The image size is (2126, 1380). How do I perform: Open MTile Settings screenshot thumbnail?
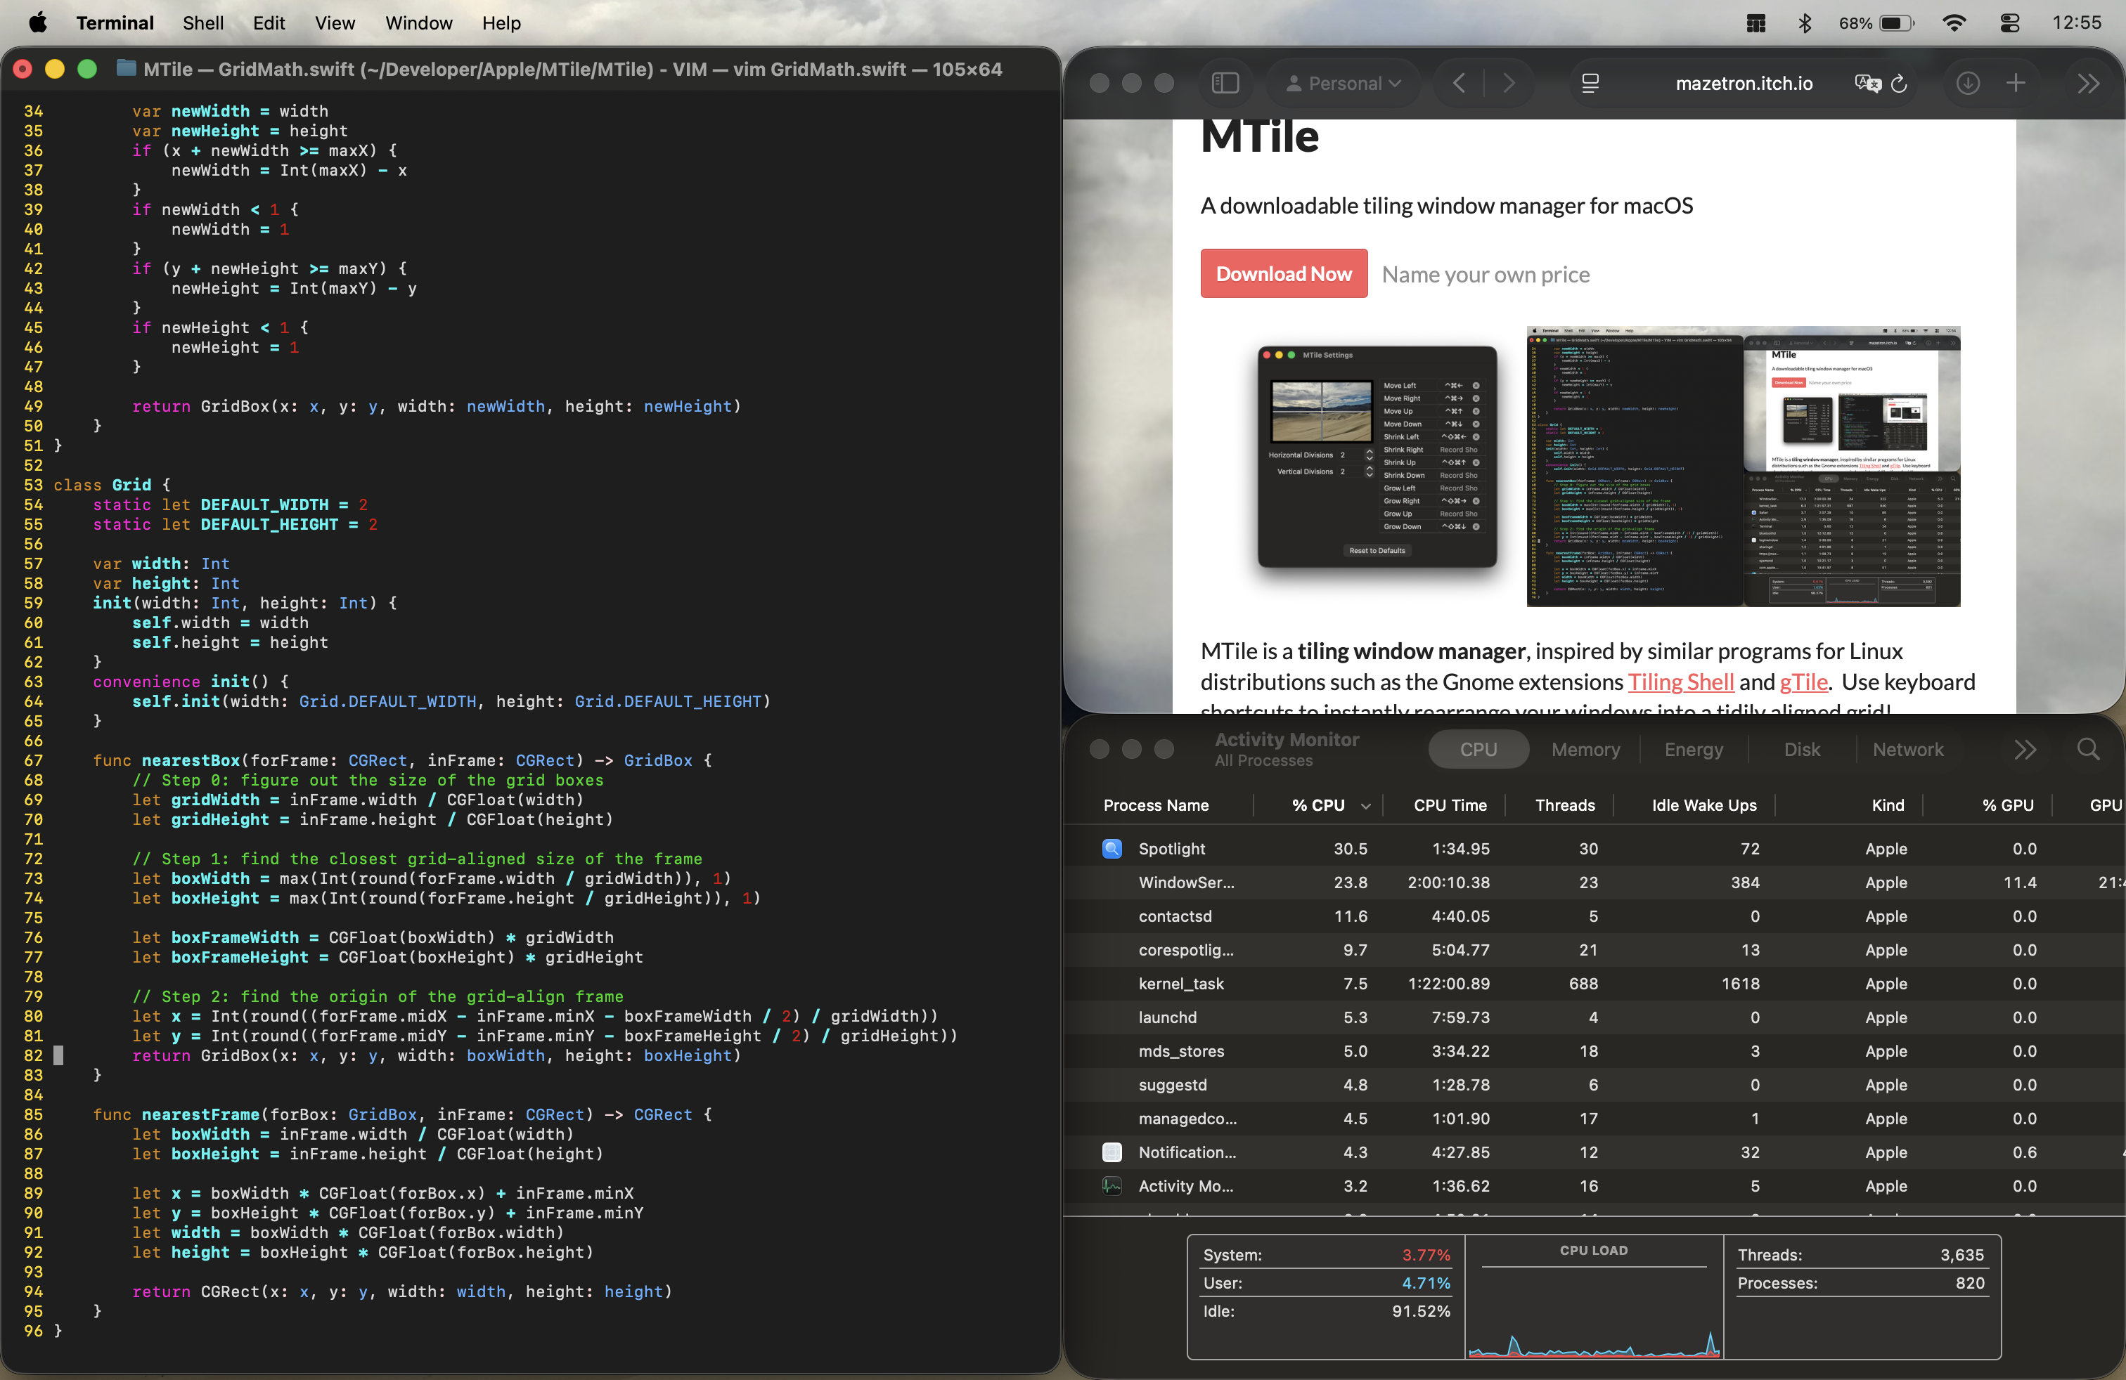(1377, 456)
